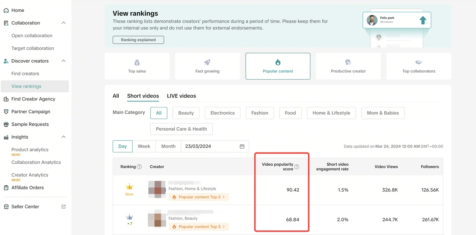Click the first-ranked creator's avatar thumbnail
476x235 pixels.
[157, 190]
